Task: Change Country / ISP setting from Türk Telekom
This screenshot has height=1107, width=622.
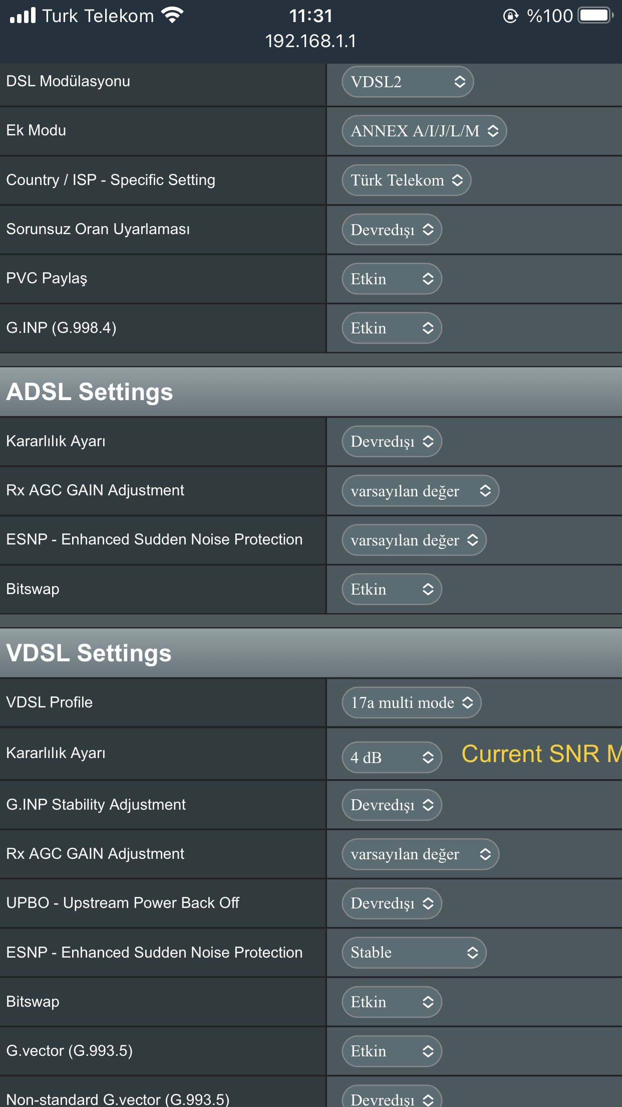Action: (406, 180)
